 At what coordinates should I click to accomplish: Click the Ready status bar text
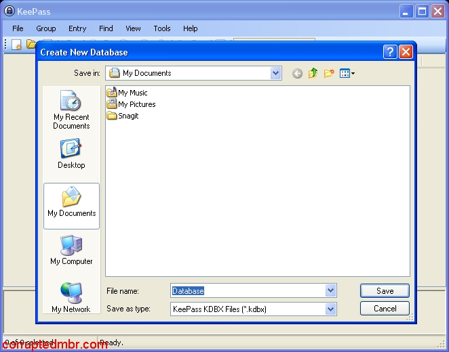pyautogui.click(x=111, y=343)
